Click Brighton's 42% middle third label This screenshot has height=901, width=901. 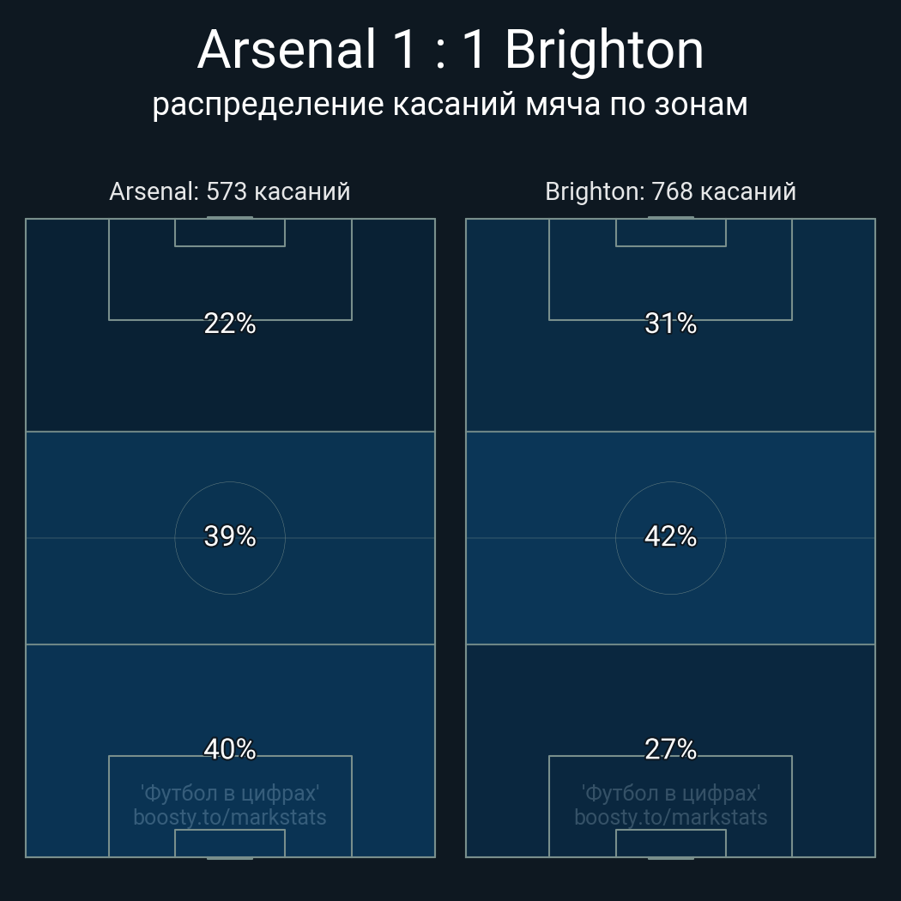pos(670,536)
